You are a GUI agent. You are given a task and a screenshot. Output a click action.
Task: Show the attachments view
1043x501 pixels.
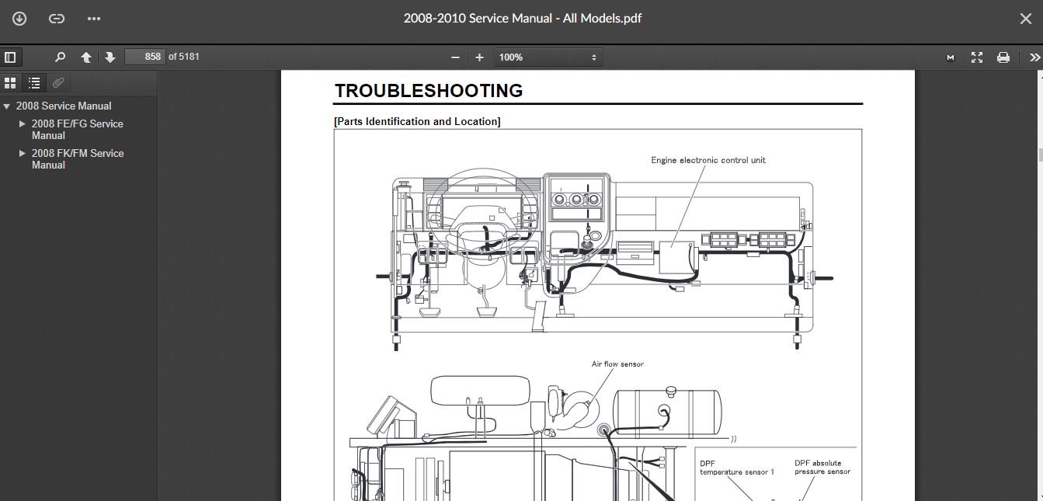point(58,82)
